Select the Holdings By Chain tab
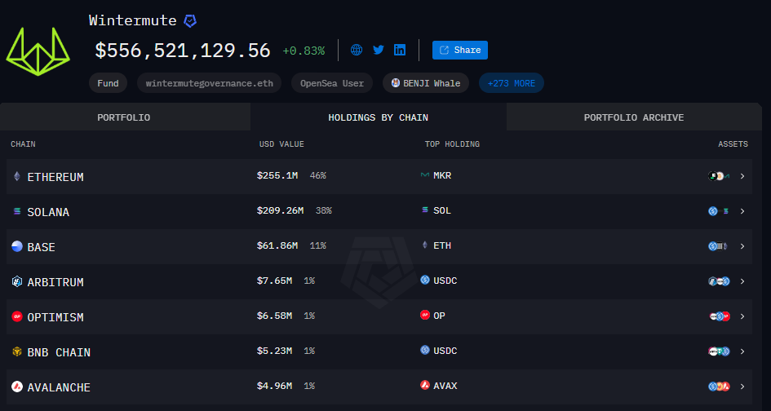The height and width of the screenshot is (411, 771). 378,117
